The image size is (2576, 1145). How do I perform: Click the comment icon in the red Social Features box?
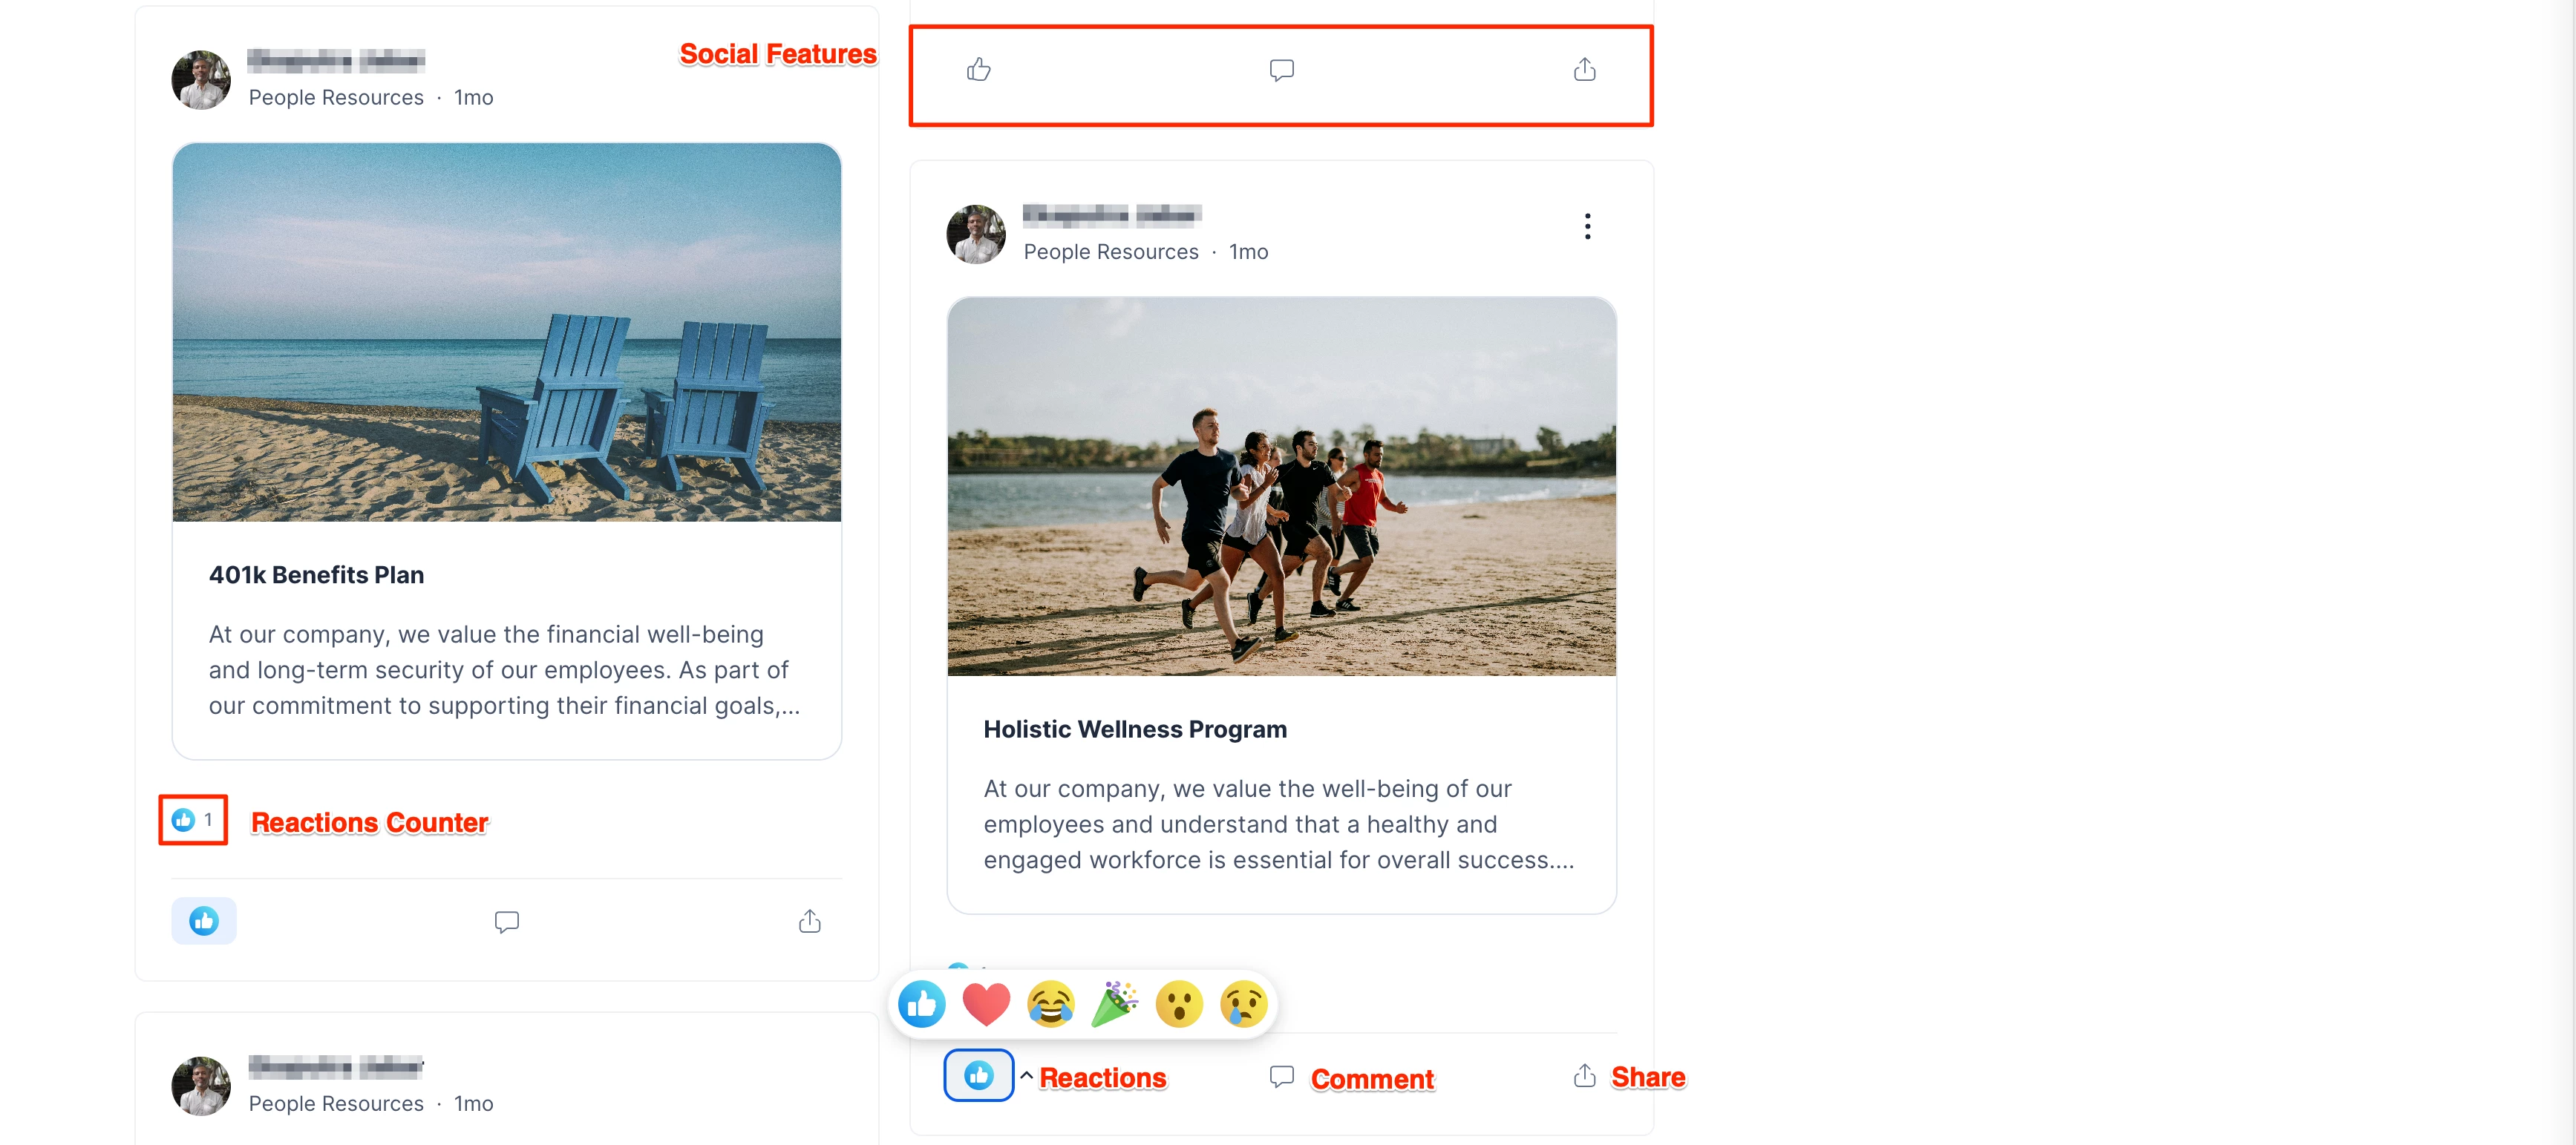[1281, 71]
